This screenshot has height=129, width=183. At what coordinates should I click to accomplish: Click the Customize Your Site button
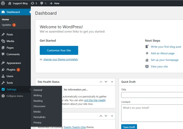tap(59, 50)
